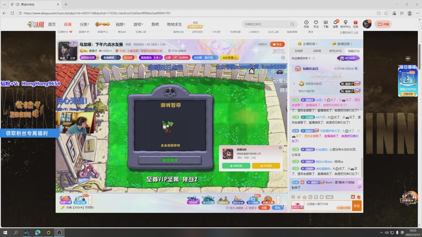
Task: Open the watch history (历史) icon
Action: (307, 23)
